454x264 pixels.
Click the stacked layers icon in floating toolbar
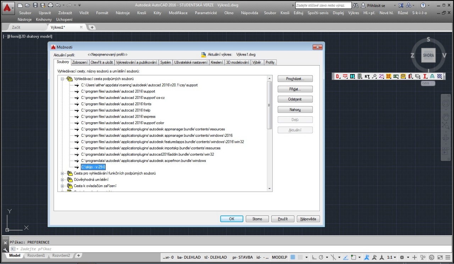point(417,76)
